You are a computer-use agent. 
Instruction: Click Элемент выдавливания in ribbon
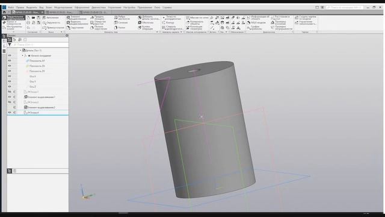coord(76,17)
